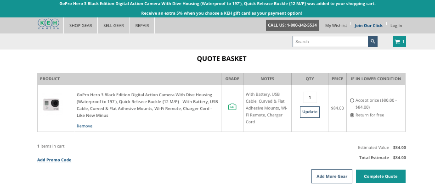Select Accept price ($80.00 - $84.00) option

pyautogui.click(x=352, y=100)
